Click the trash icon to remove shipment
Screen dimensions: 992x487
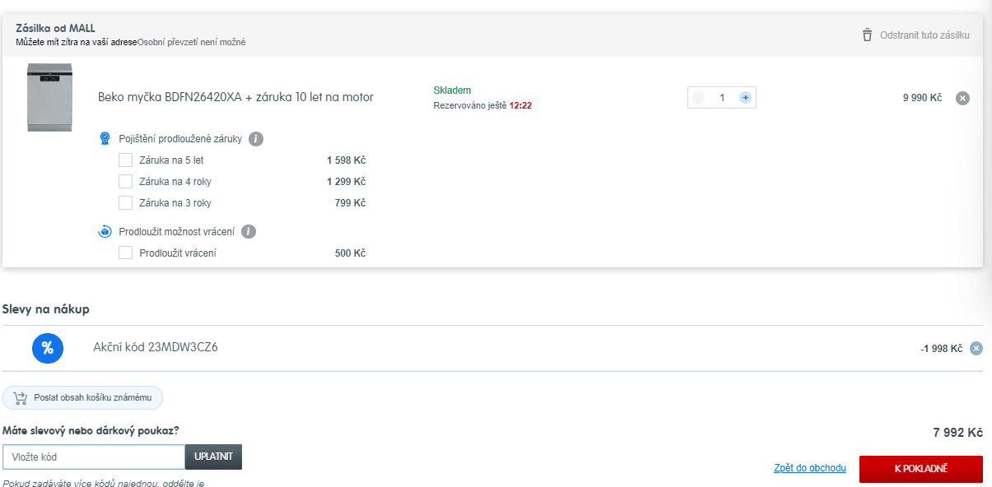click(x=867, y=35)
